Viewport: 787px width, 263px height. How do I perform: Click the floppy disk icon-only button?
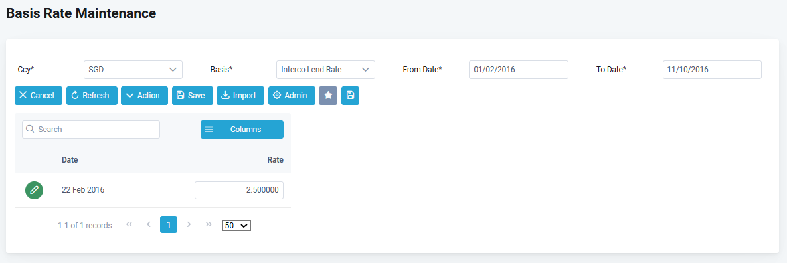[x=351, y=96]
